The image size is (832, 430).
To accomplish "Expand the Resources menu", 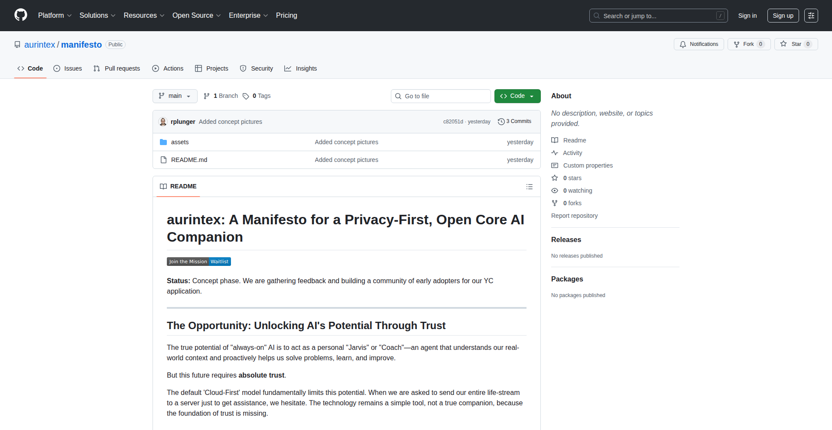I will [x=144, y=16].
